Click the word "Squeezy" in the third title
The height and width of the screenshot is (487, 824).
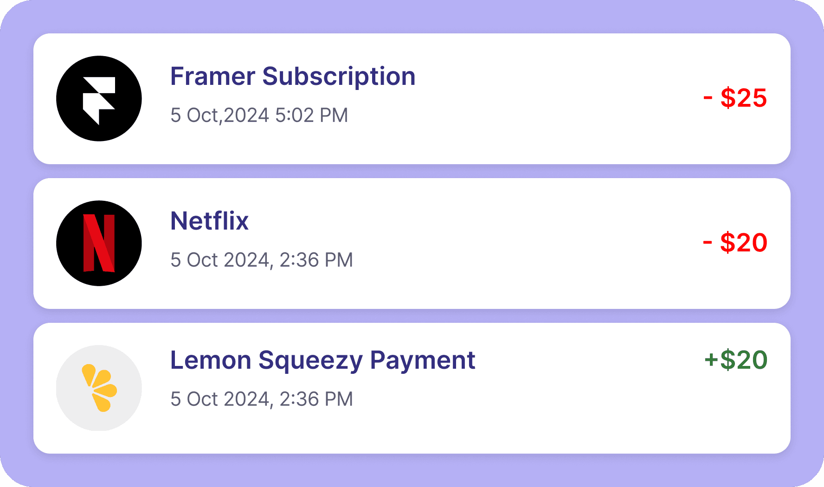click(x=310, y=360)
